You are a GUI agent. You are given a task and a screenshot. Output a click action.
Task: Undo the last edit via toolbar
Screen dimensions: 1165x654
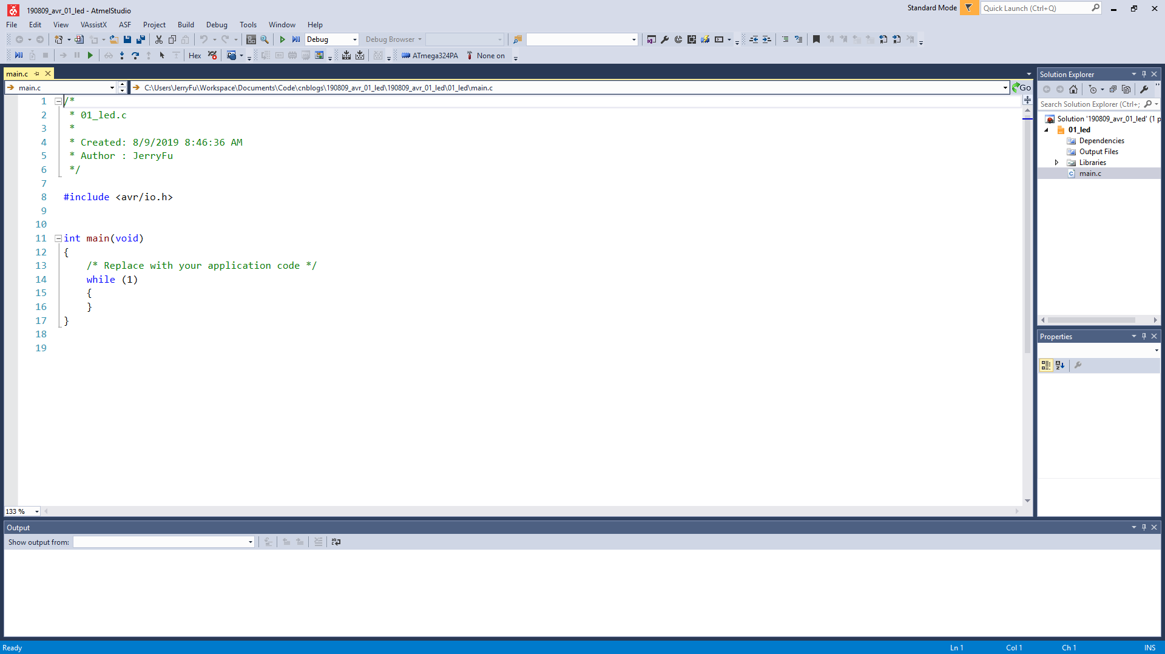[204, 39]
